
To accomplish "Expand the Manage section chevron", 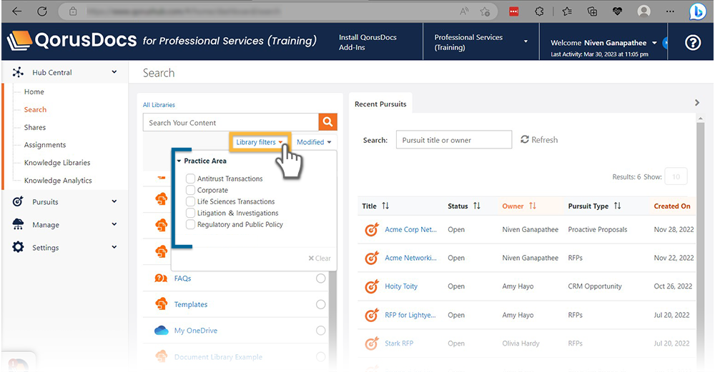I will 114,224.
